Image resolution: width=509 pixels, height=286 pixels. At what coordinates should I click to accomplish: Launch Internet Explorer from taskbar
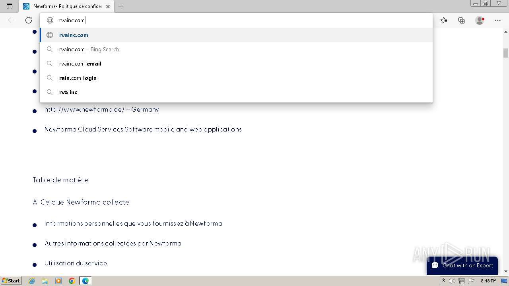pos(31,281)
